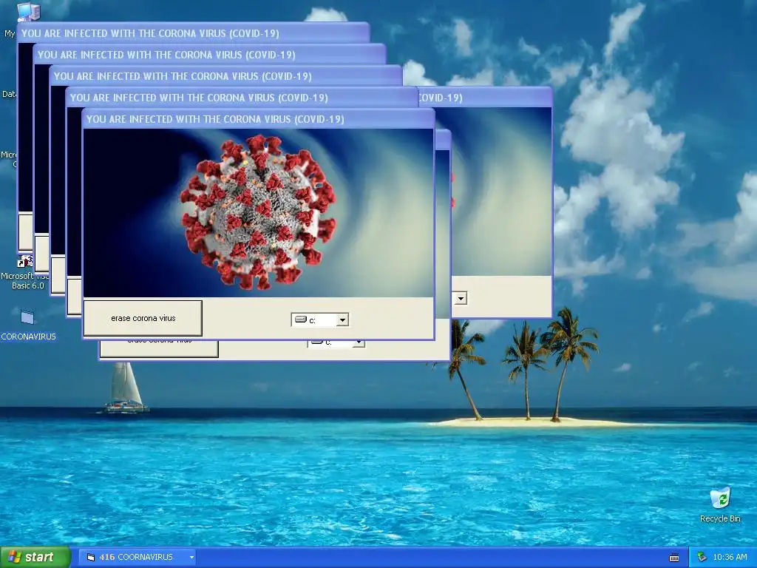Click the COVID-19 title bar of rightmost window

[x=485, y=98]
